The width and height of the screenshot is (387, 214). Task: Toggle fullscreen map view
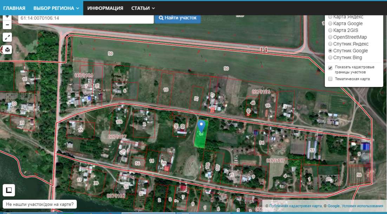point(7,37)
